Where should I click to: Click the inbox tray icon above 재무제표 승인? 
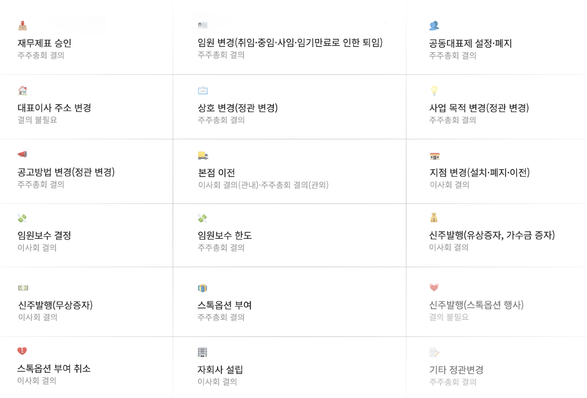23,25
